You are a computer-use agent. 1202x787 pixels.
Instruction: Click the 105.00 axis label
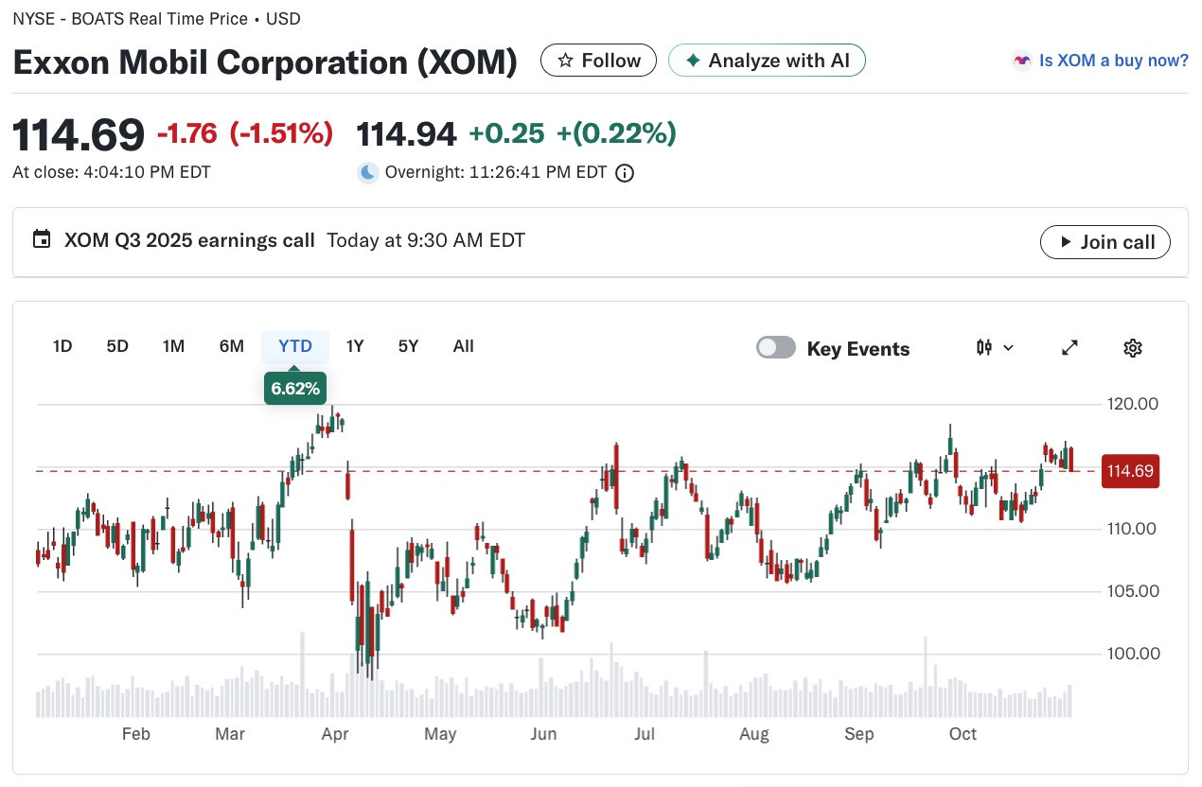click(1132, 591)
